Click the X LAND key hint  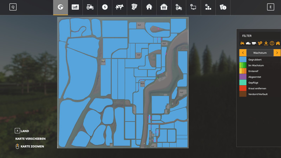coord(22,131)
